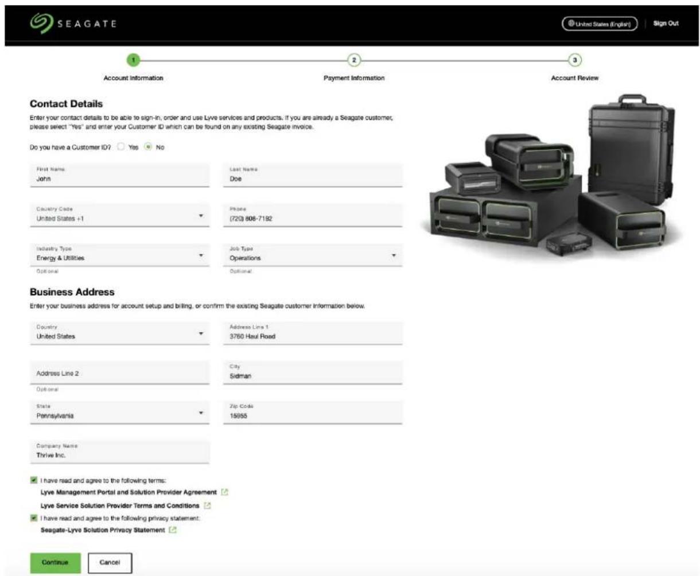Open the United States (English) language selector
The height and width of the screenshot is (576, 700).
[x=600, y=24]
